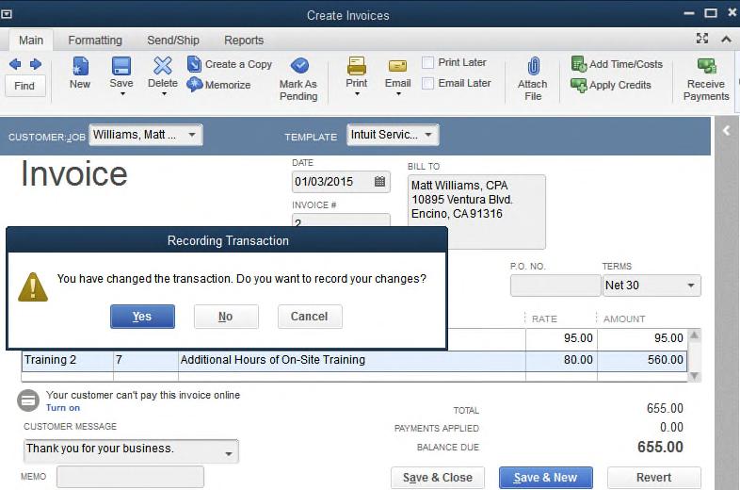
Task: Collapse the ribbon with the up chevron
Action: tap(726, 40)
